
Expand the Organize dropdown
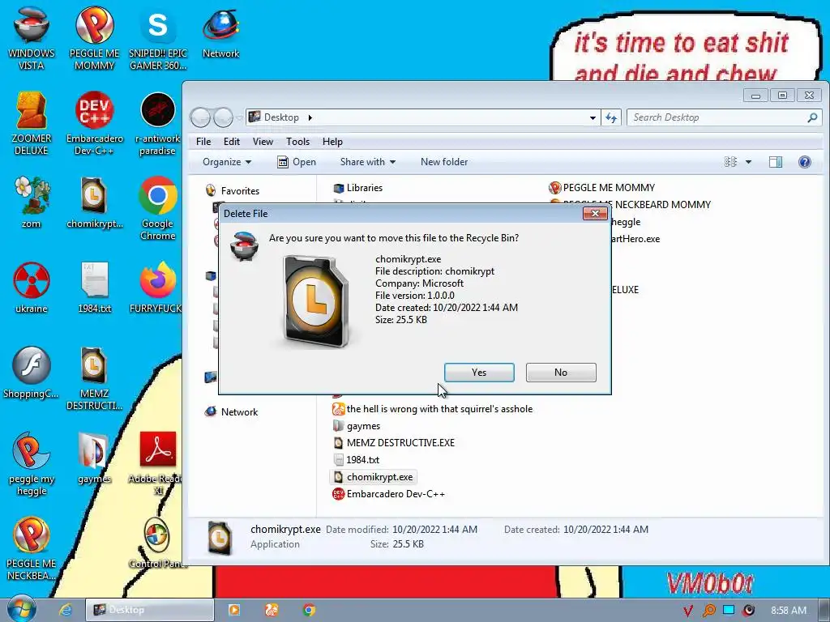227,162
